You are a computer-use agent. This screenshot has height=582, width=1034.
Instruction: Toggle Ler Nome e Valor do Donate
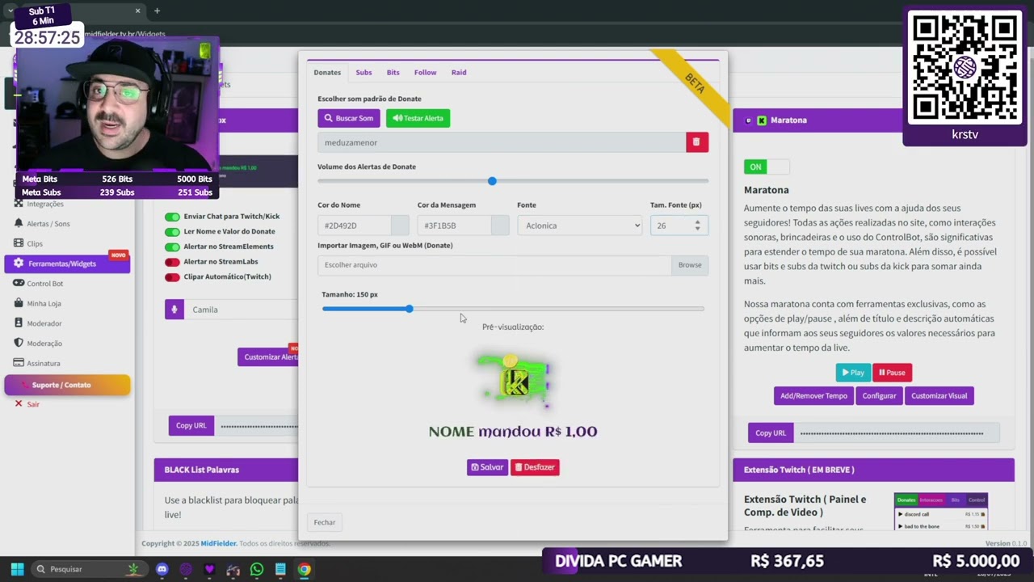[x=172, y=231]
